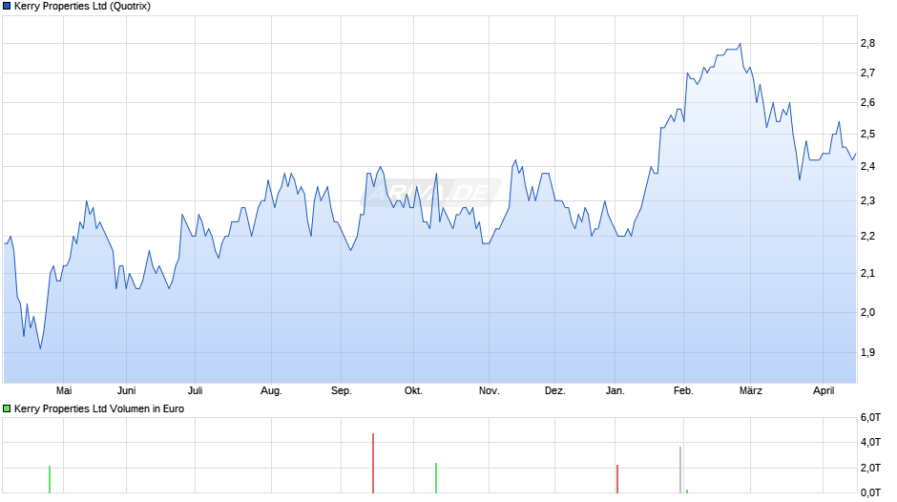Click the 'Nov.' month label

[x=490, y=390]
